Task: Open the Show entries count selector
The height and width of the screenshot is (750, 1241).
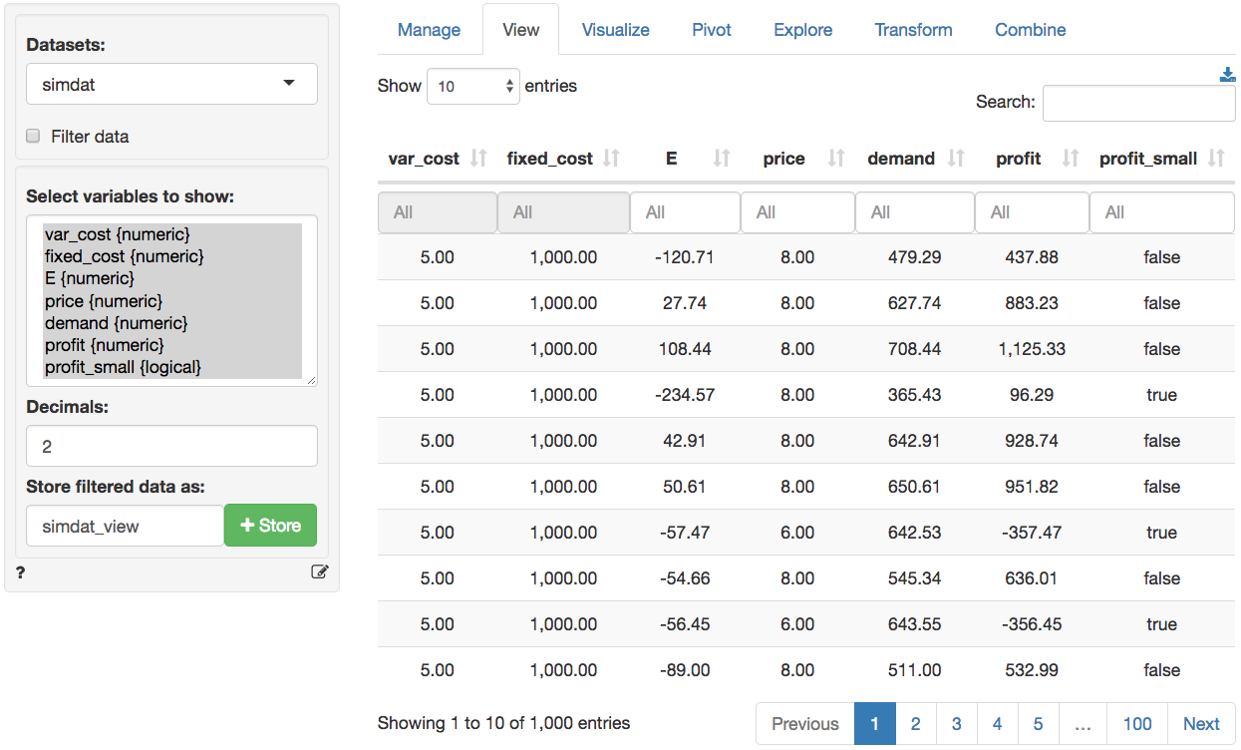Action: click(x=473, y=87)
